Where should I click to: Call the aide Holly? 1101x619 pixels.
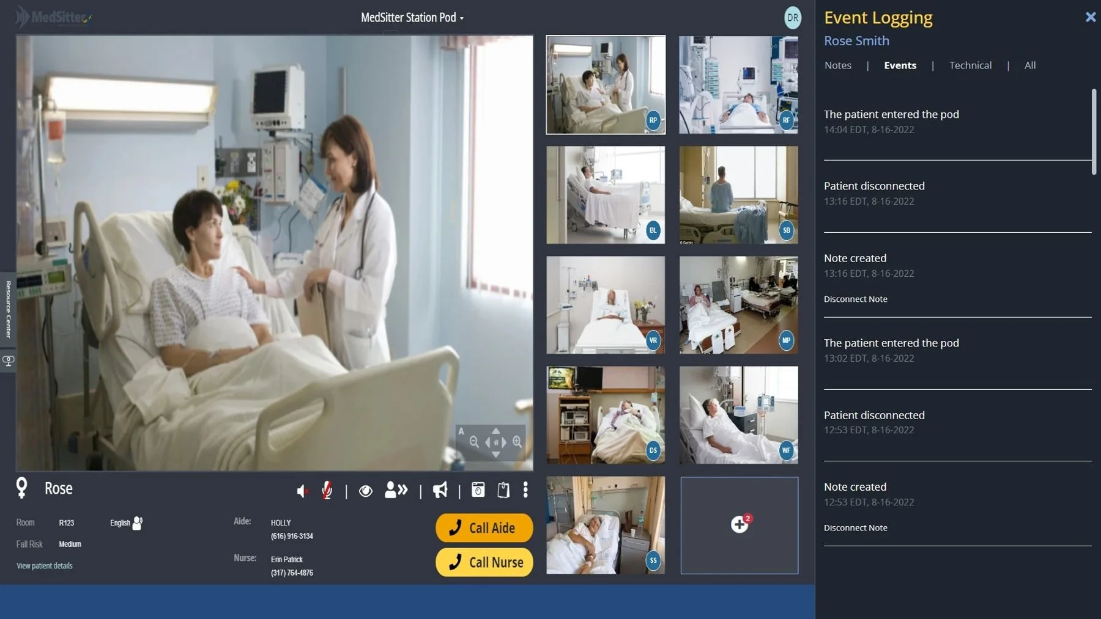(x=484, y=528)
